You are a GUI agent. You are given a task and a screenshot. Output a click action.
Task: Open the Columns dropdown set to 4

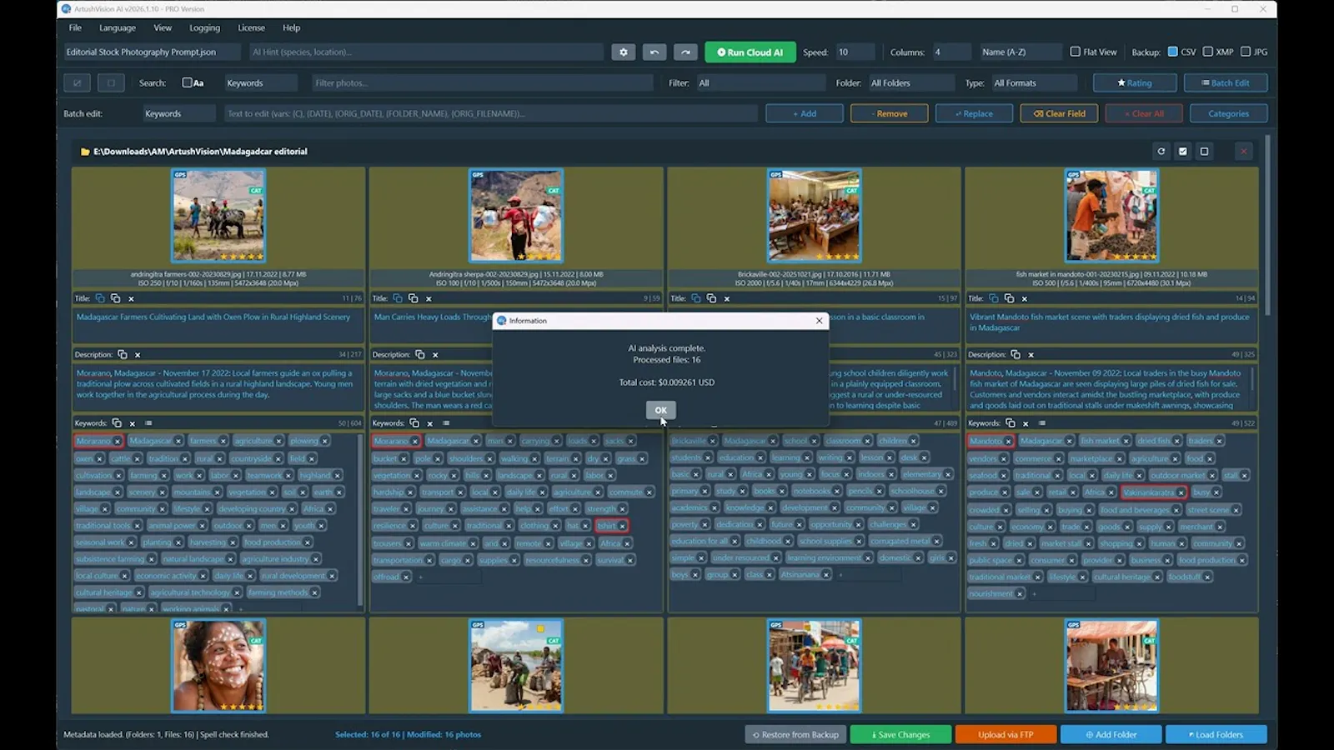pos(950,52)
